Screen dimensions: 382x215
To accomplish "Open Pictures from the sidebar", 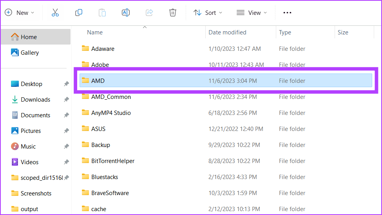I will click(x=31, y=131).
